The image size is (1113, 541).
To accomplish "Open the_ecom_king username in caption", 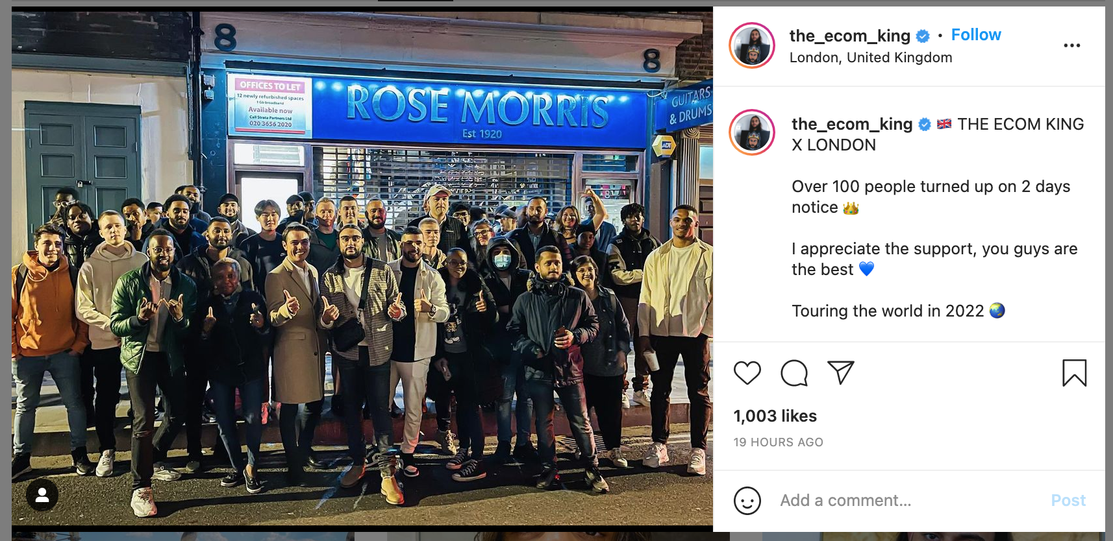I will [x=852, y=124].
